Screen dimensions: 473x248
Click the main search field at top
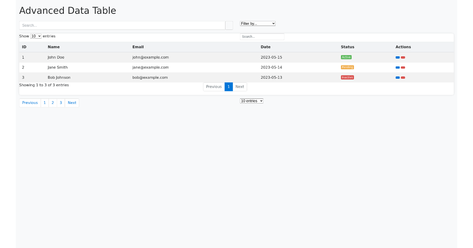click(122, 25)
